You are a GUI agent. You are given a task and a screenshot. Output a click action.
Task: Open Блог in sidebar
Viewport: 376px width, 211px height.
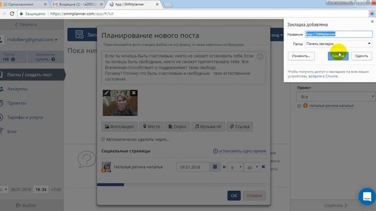(12, 131)
